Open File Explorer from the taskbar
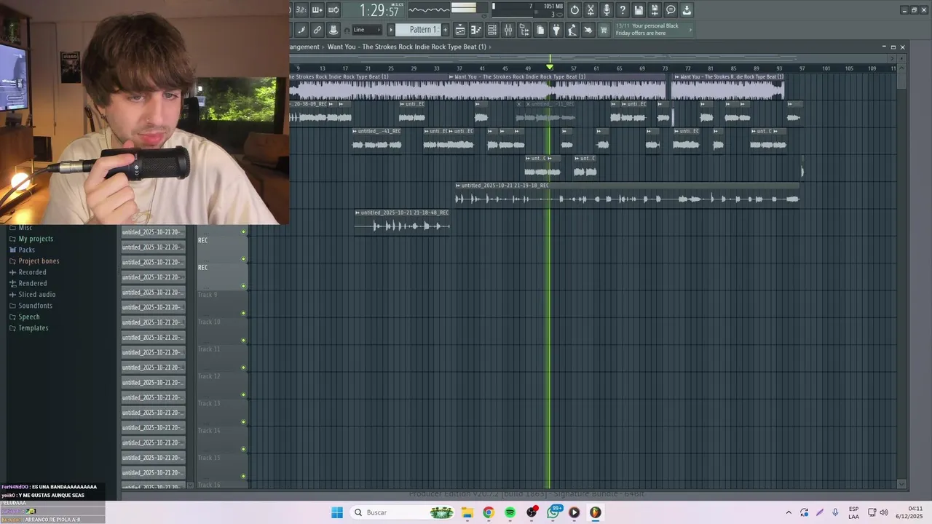 point(467,512)
